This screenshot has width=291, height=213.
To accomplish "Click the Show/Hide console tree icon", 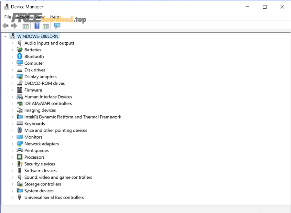I will (26, 26).
